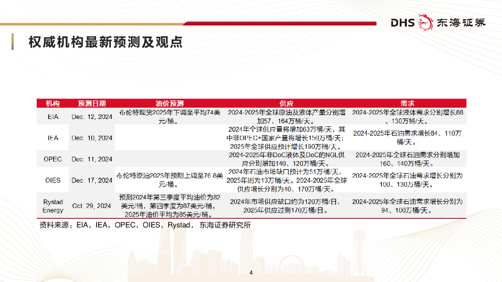Image resolution: width=502 pixels, height=282 pixels.
Task: Select OPEC demand cell with 160、140万桶/天
Action: [407, 159]
